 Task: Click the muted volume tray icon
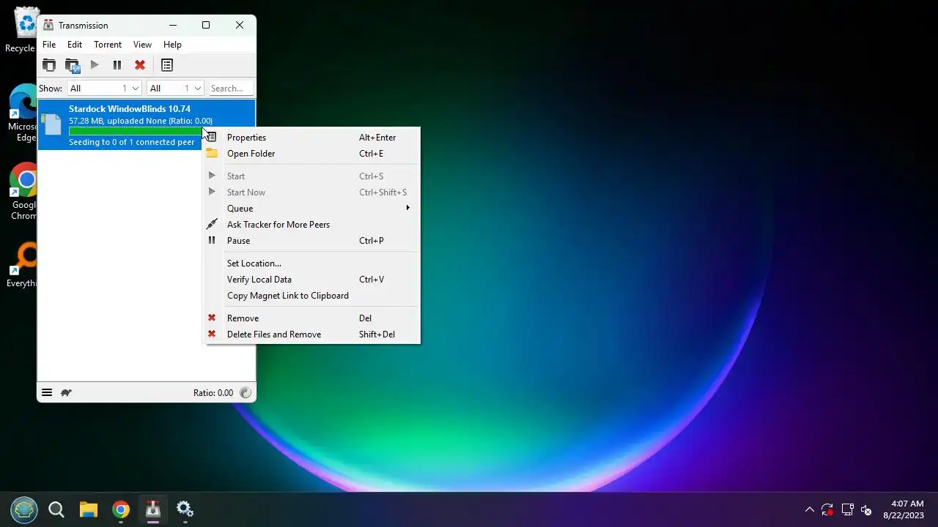(866, 509)
